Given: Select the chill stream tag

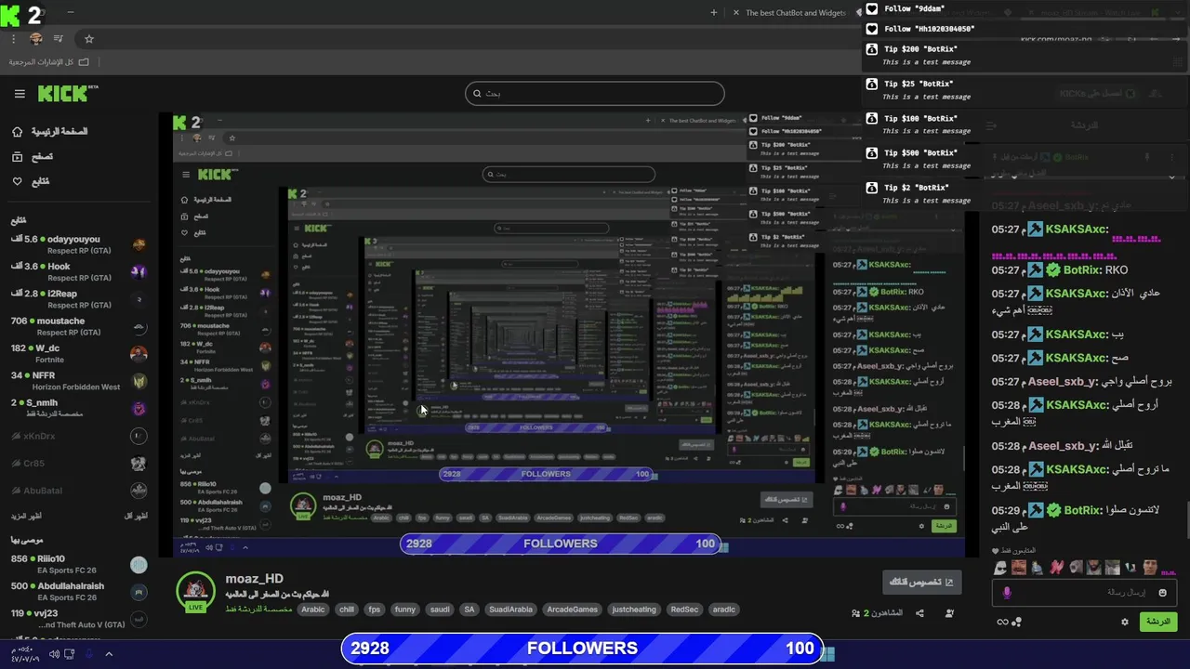Looking at the screenshot, I should point(347,610).
